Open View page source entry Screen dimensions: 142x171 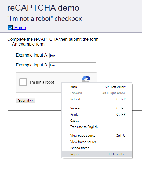pyautogui.click(x=97, y=136)
